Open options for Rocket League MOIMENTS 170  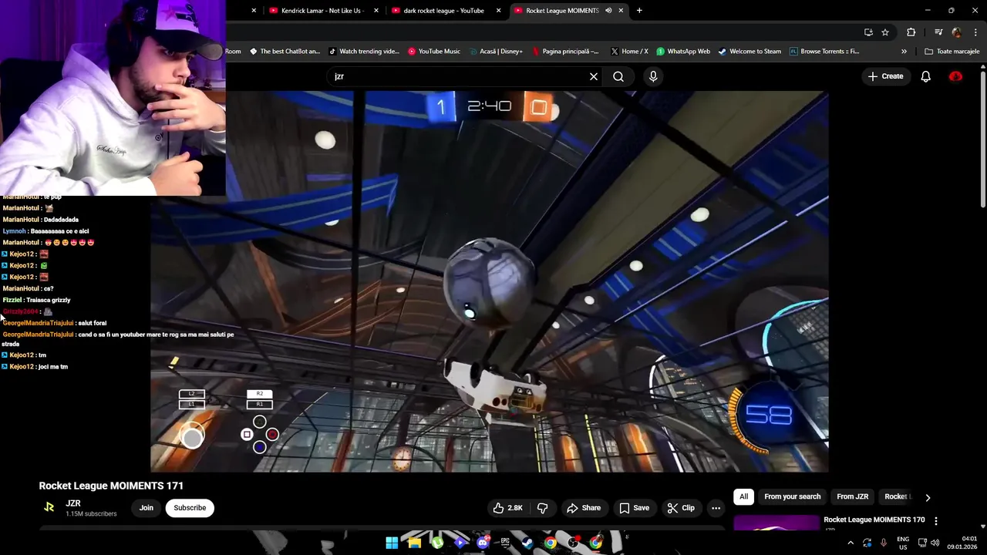click(x=935, y=521)
